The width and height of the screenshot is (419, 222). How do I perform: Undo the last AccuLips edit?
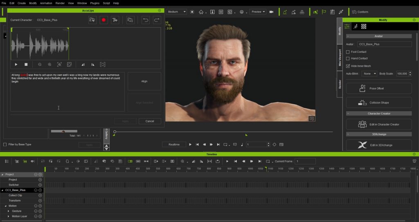(145, 20)
